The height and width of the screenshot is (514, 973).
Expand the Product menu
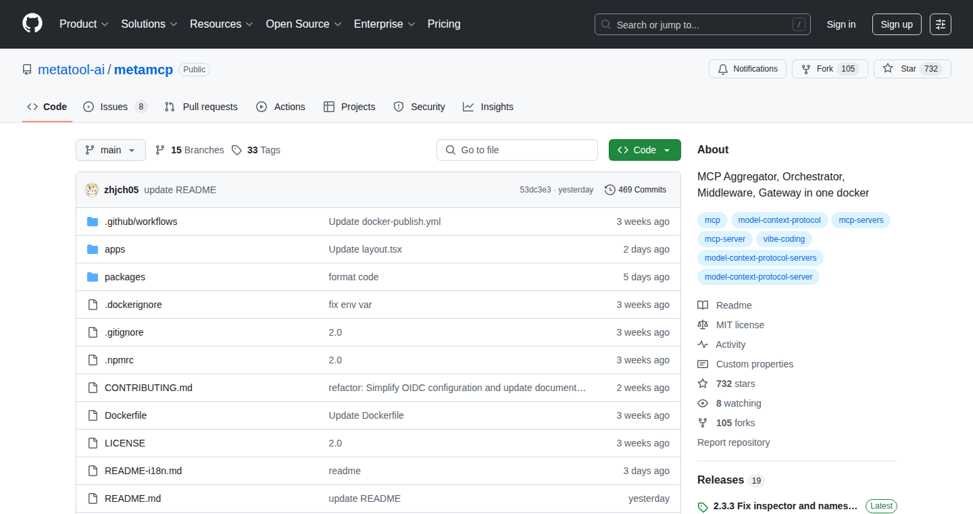coord(84,24)
